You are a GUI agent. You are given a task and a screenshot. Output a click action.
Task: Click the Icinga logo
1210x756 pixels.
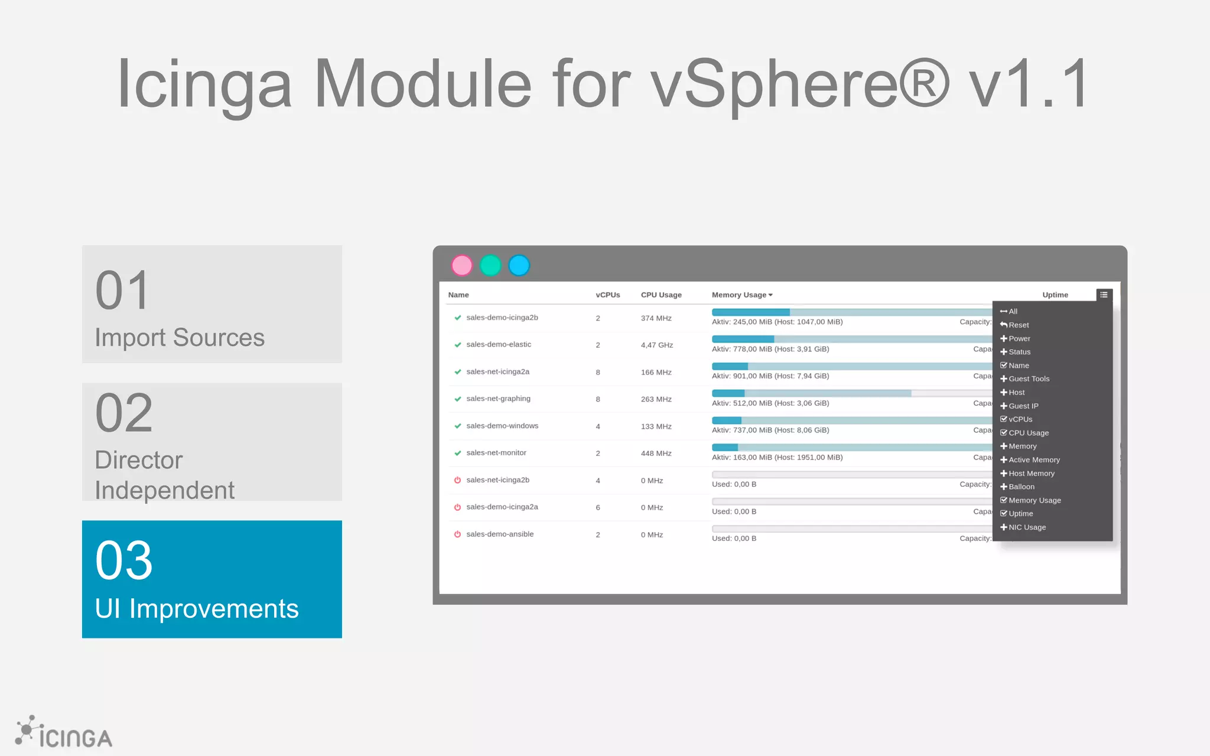tap(64, 732)
